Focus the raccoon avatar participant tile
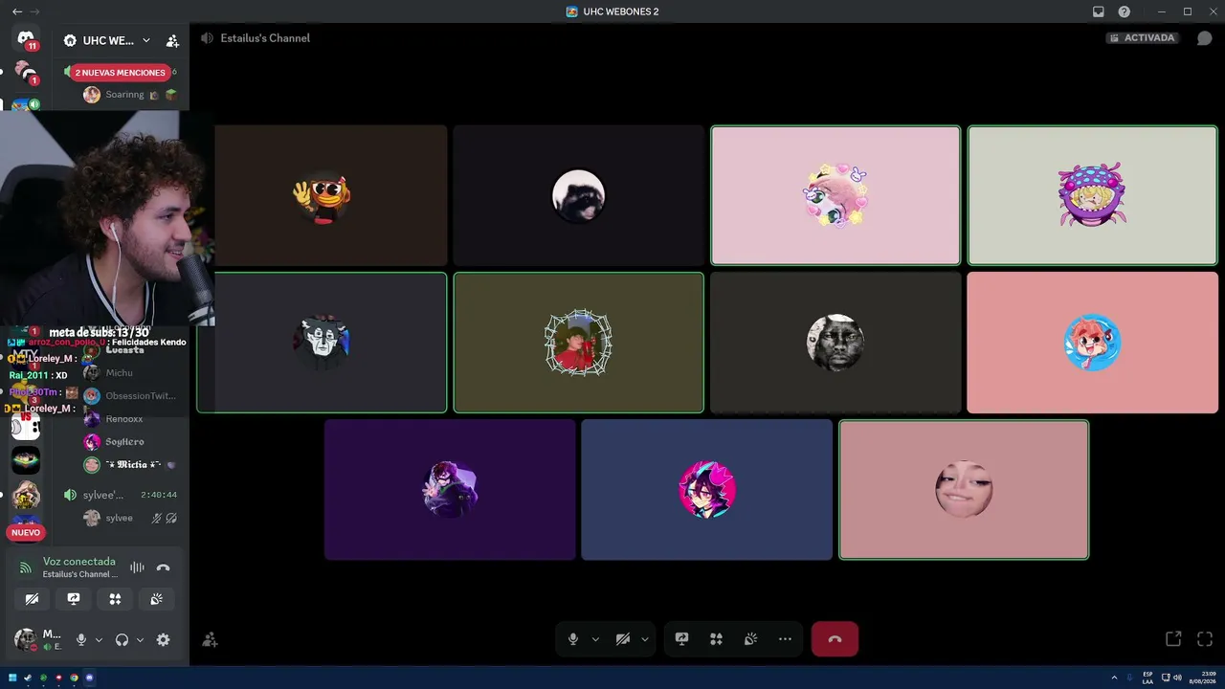This screenshot has width=1225, height=689. [578, 195]
